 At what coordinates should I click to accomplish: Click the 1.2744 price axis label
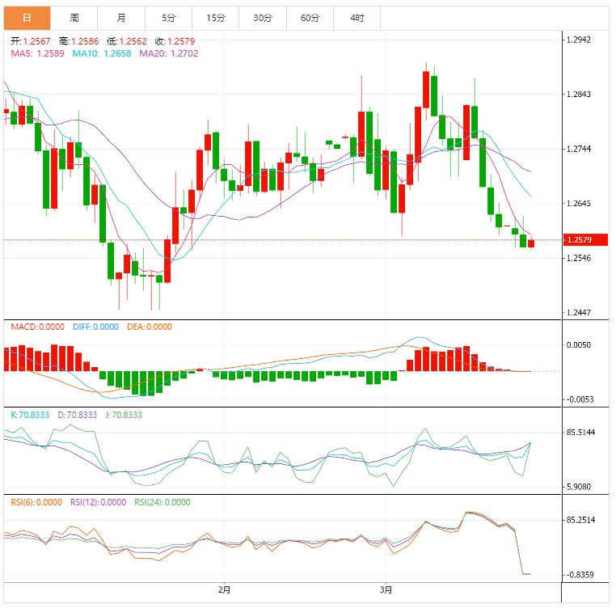(579, 149)
